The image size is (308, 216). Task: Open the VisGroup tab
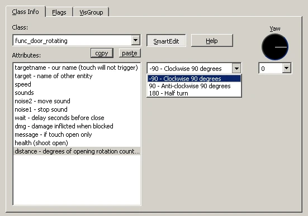pyautogui.click(x=91, y=12)
